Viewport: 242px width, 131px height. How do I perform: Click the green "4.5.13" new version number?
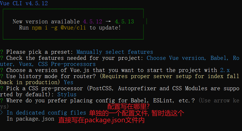pos(124,22)
